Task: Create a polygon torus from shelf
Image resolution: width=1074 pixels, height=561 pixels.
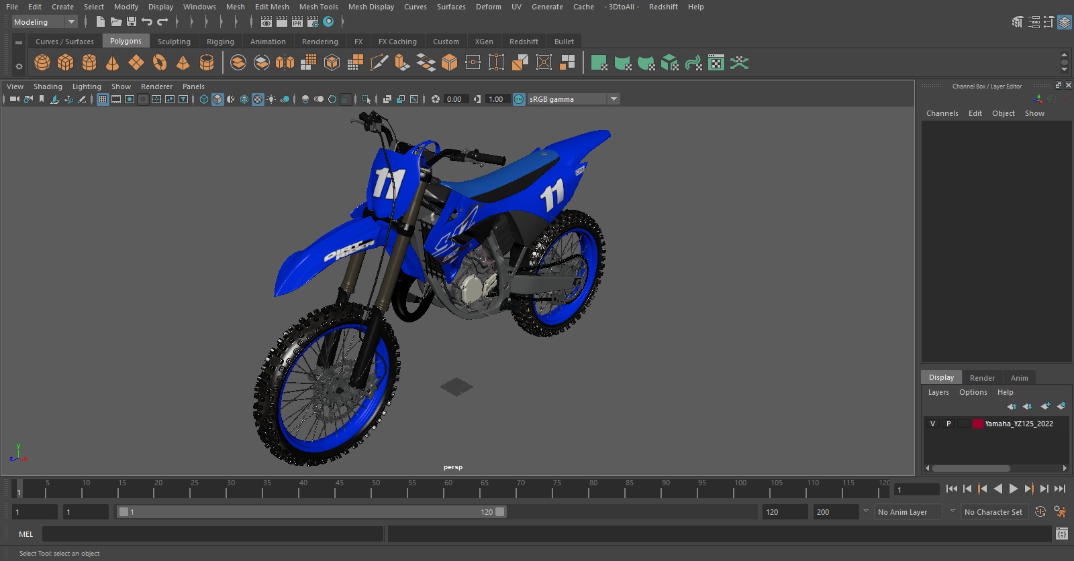Action: pyautogui.click(x=160, y=63)
